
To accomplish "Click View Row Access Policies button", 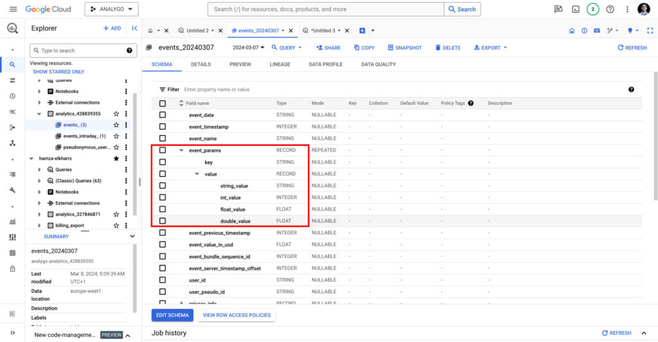I will (x=236, y=315).
